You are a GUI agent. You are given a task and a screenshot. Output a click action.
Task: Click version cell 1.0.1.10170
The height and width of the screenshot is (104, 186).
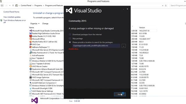(143, 91)
